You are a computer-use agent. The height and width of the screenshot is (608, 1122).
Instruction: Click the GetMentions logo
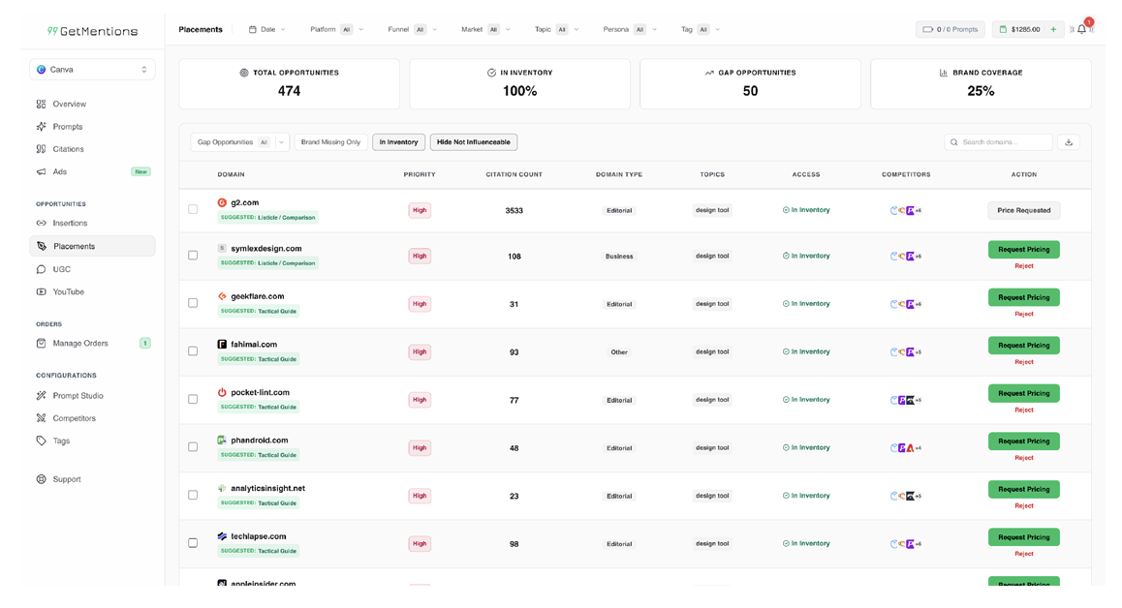(92, 32)
